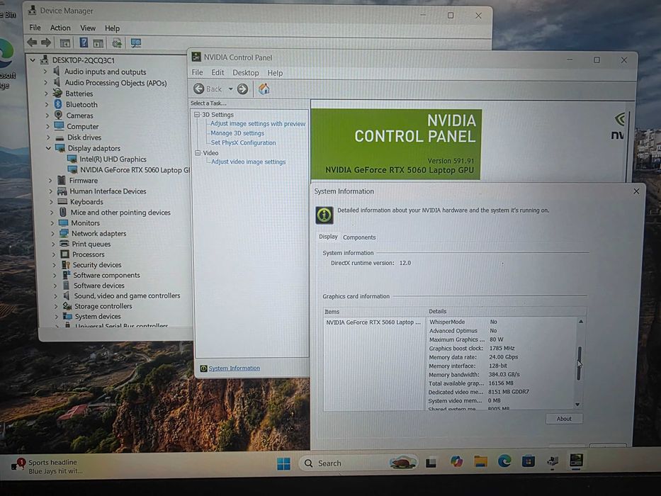Open NVIDIA Control Panel Desktop menu
Viewport: 661px width, 496px height.
tap(246, 72)
